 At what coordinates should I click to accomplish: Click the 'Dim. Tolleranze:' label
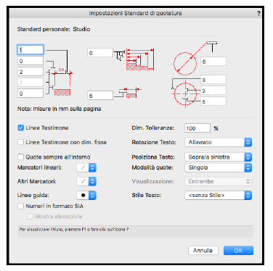coord(153,128)
